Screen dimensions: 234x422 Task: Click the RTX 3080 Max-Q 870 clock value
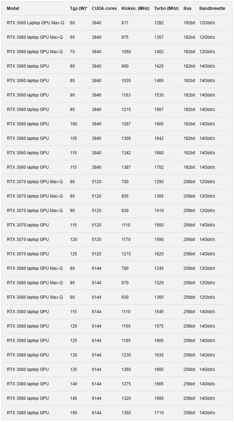[125, 283]
